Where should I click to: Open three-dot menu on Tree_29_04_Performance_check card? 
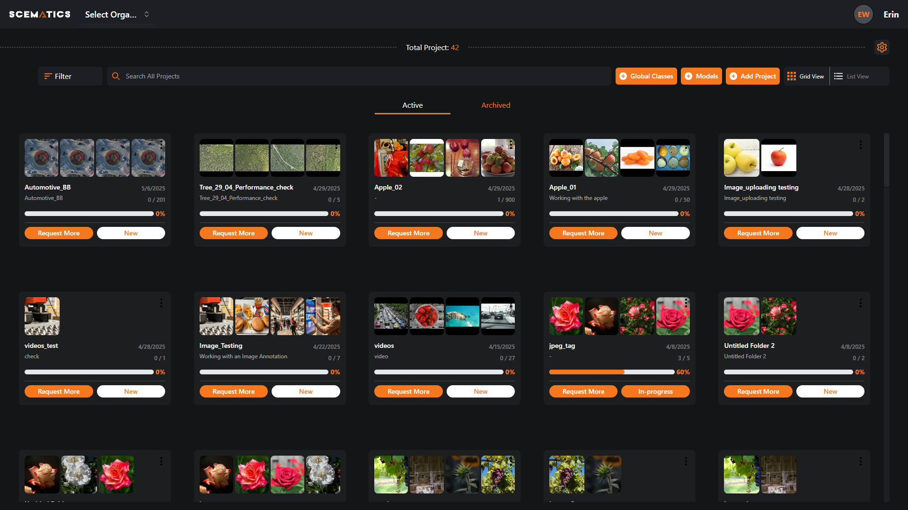(x=336, y=145)
